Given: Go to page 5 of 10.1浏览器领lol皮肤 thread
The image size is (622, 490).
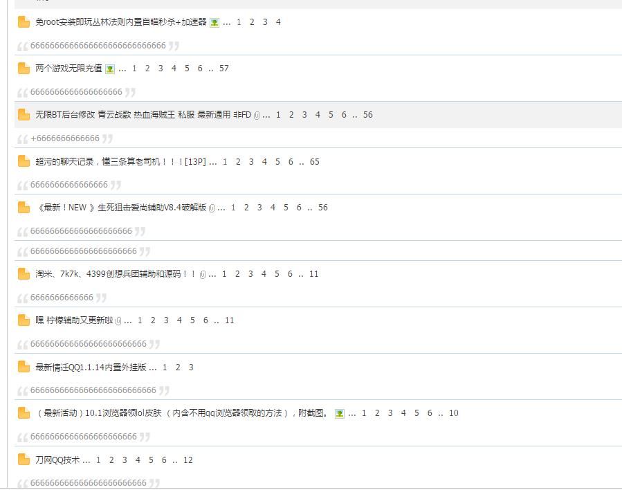Looking at the screenshot, I should click(417, 413).
